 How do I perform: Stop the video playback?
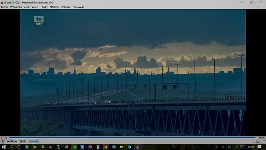12,141
